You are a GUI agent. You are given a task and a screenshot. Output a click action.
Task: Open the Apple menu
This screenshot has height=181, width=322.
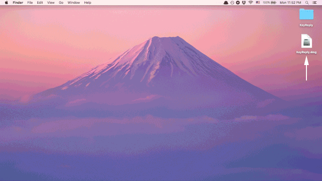(7, 3)
